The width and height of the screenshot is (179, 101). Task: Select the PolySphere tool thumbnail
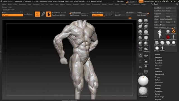pos(173,43)
